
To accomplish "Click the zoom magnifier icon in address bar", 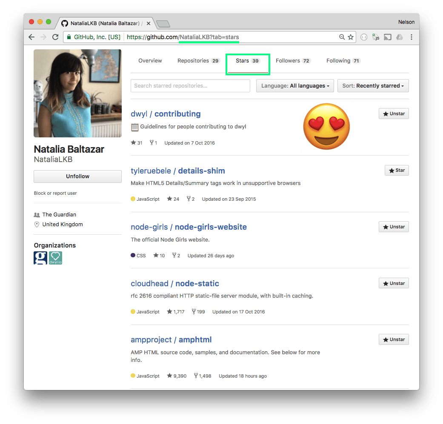I will tap(342, 37).
